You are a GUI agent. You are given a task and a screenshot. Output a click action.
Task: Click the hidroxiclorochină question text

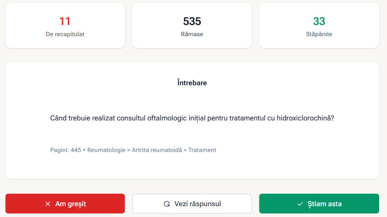pos(192,118)
